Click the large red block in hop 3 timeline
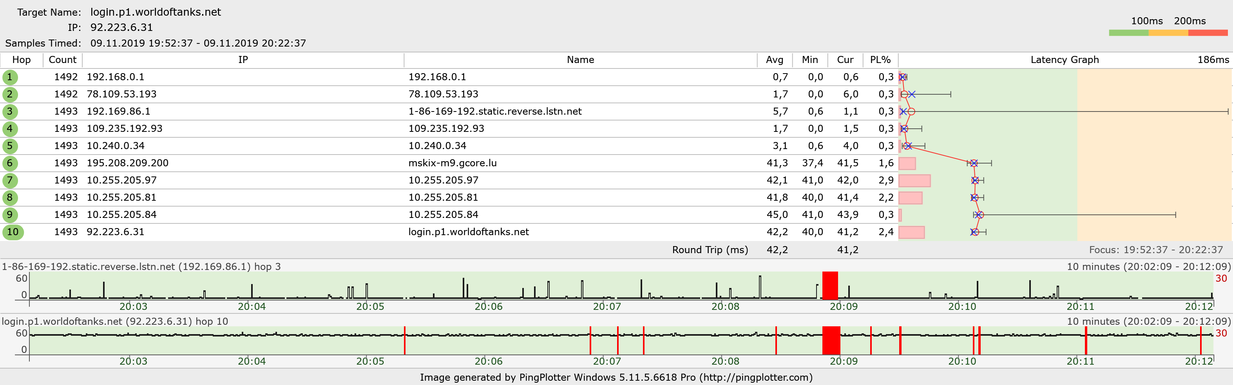This screenshot has width=1233, height=385. click(830, 286)
